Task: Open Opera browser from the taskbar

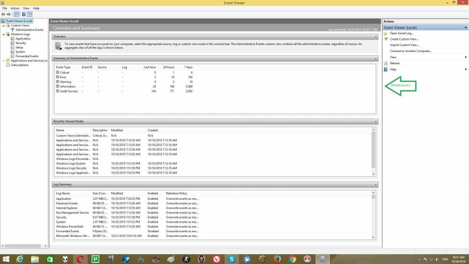Action: pos(80,259)
